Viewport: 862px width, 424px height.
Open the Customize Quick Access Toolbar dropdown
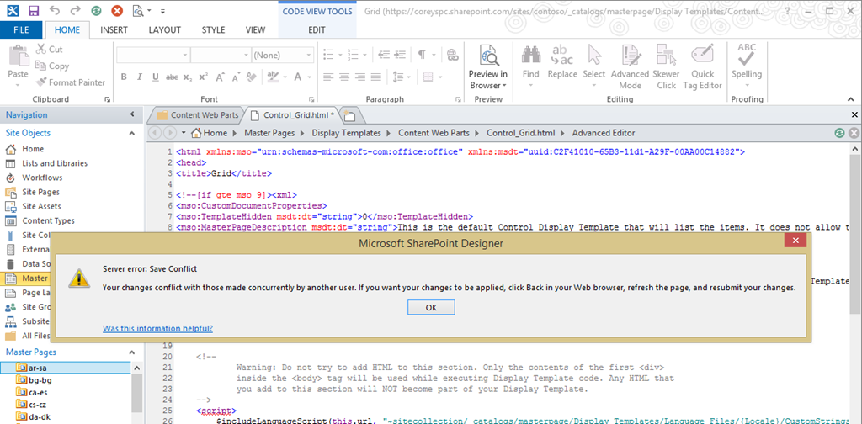coord(162,10)
